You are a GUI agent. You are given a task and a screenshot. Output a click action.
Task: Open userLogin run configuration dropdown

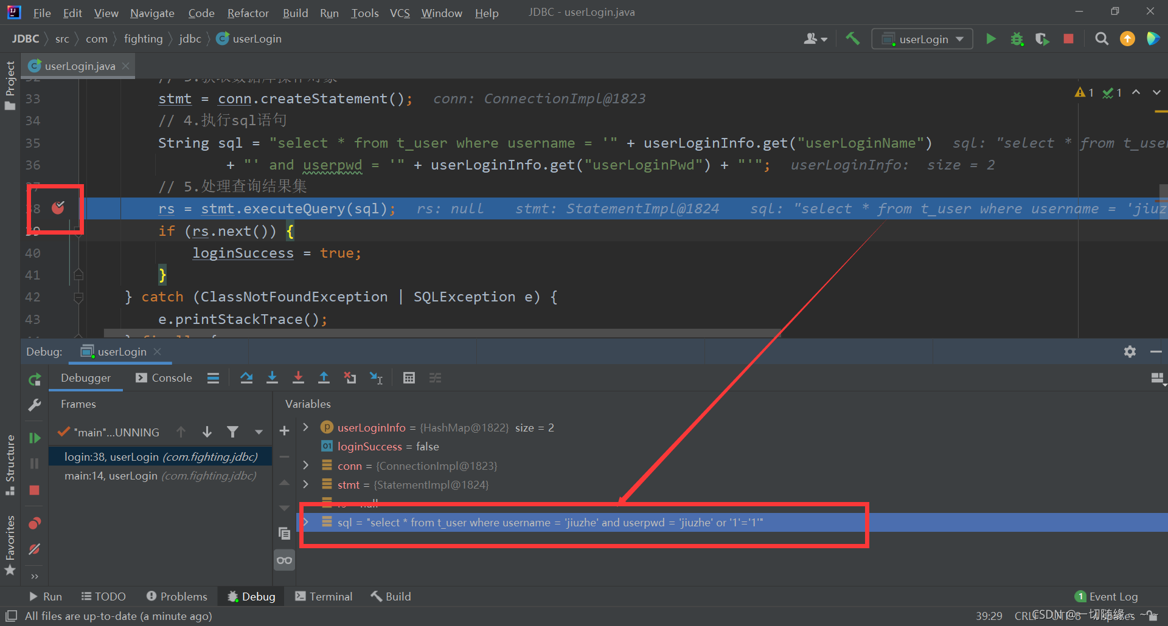pos(922,39)
